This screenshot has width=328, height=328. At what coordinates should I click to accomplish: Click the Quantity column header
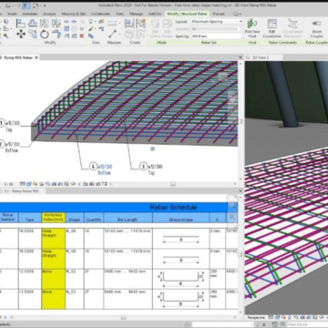94,218
